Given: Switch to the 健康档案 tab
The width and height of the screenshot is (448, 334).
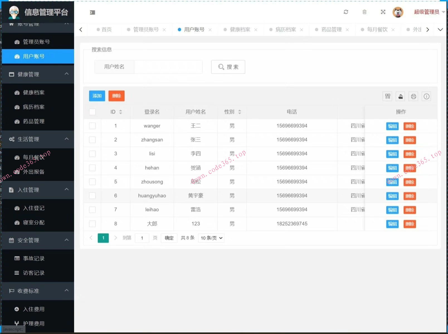Looking at the screenshot, I should (240, 30).
